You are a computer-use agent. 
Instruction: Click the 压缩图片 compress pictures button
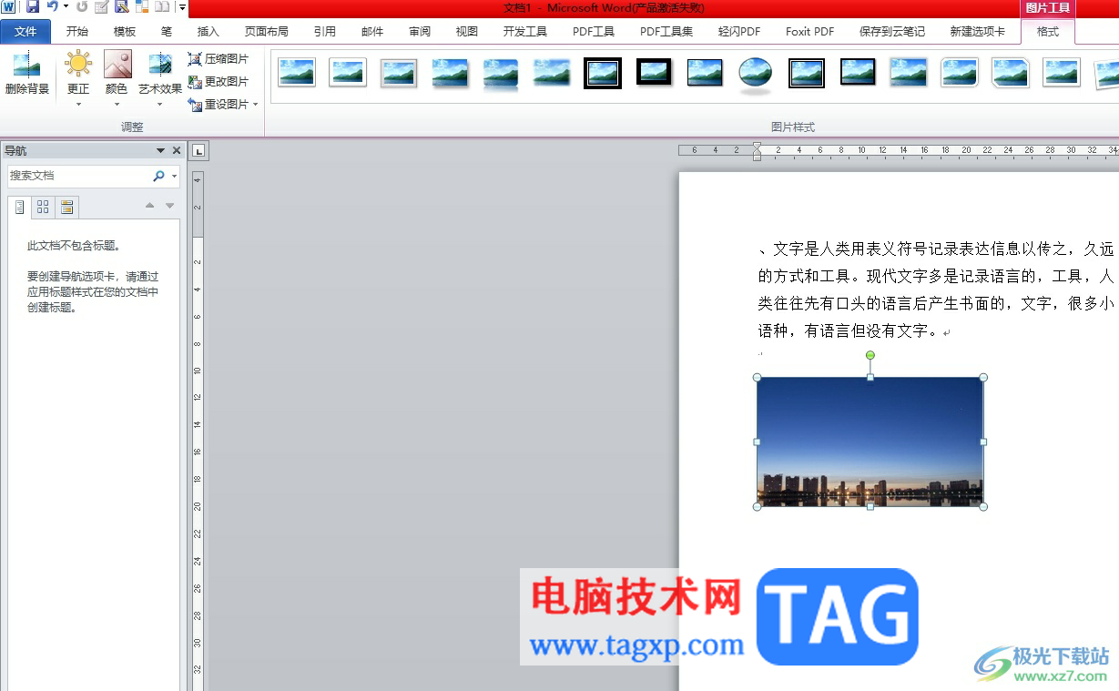click(x=219, y=59)
